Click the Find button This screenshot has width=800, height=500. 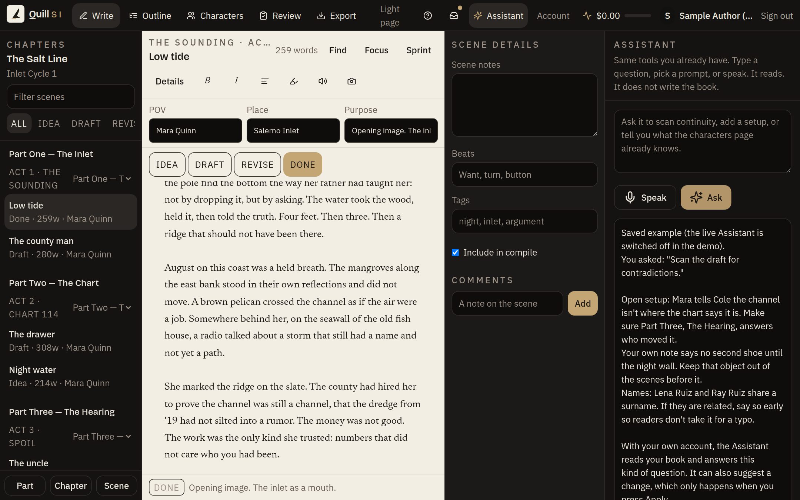pos(338,50)
